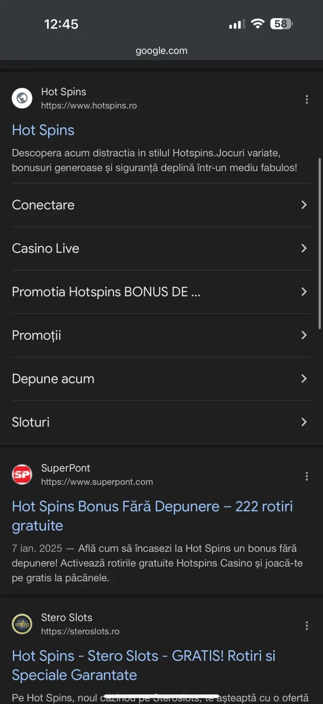Open the Depune acum sitelink

pos(161,379)
